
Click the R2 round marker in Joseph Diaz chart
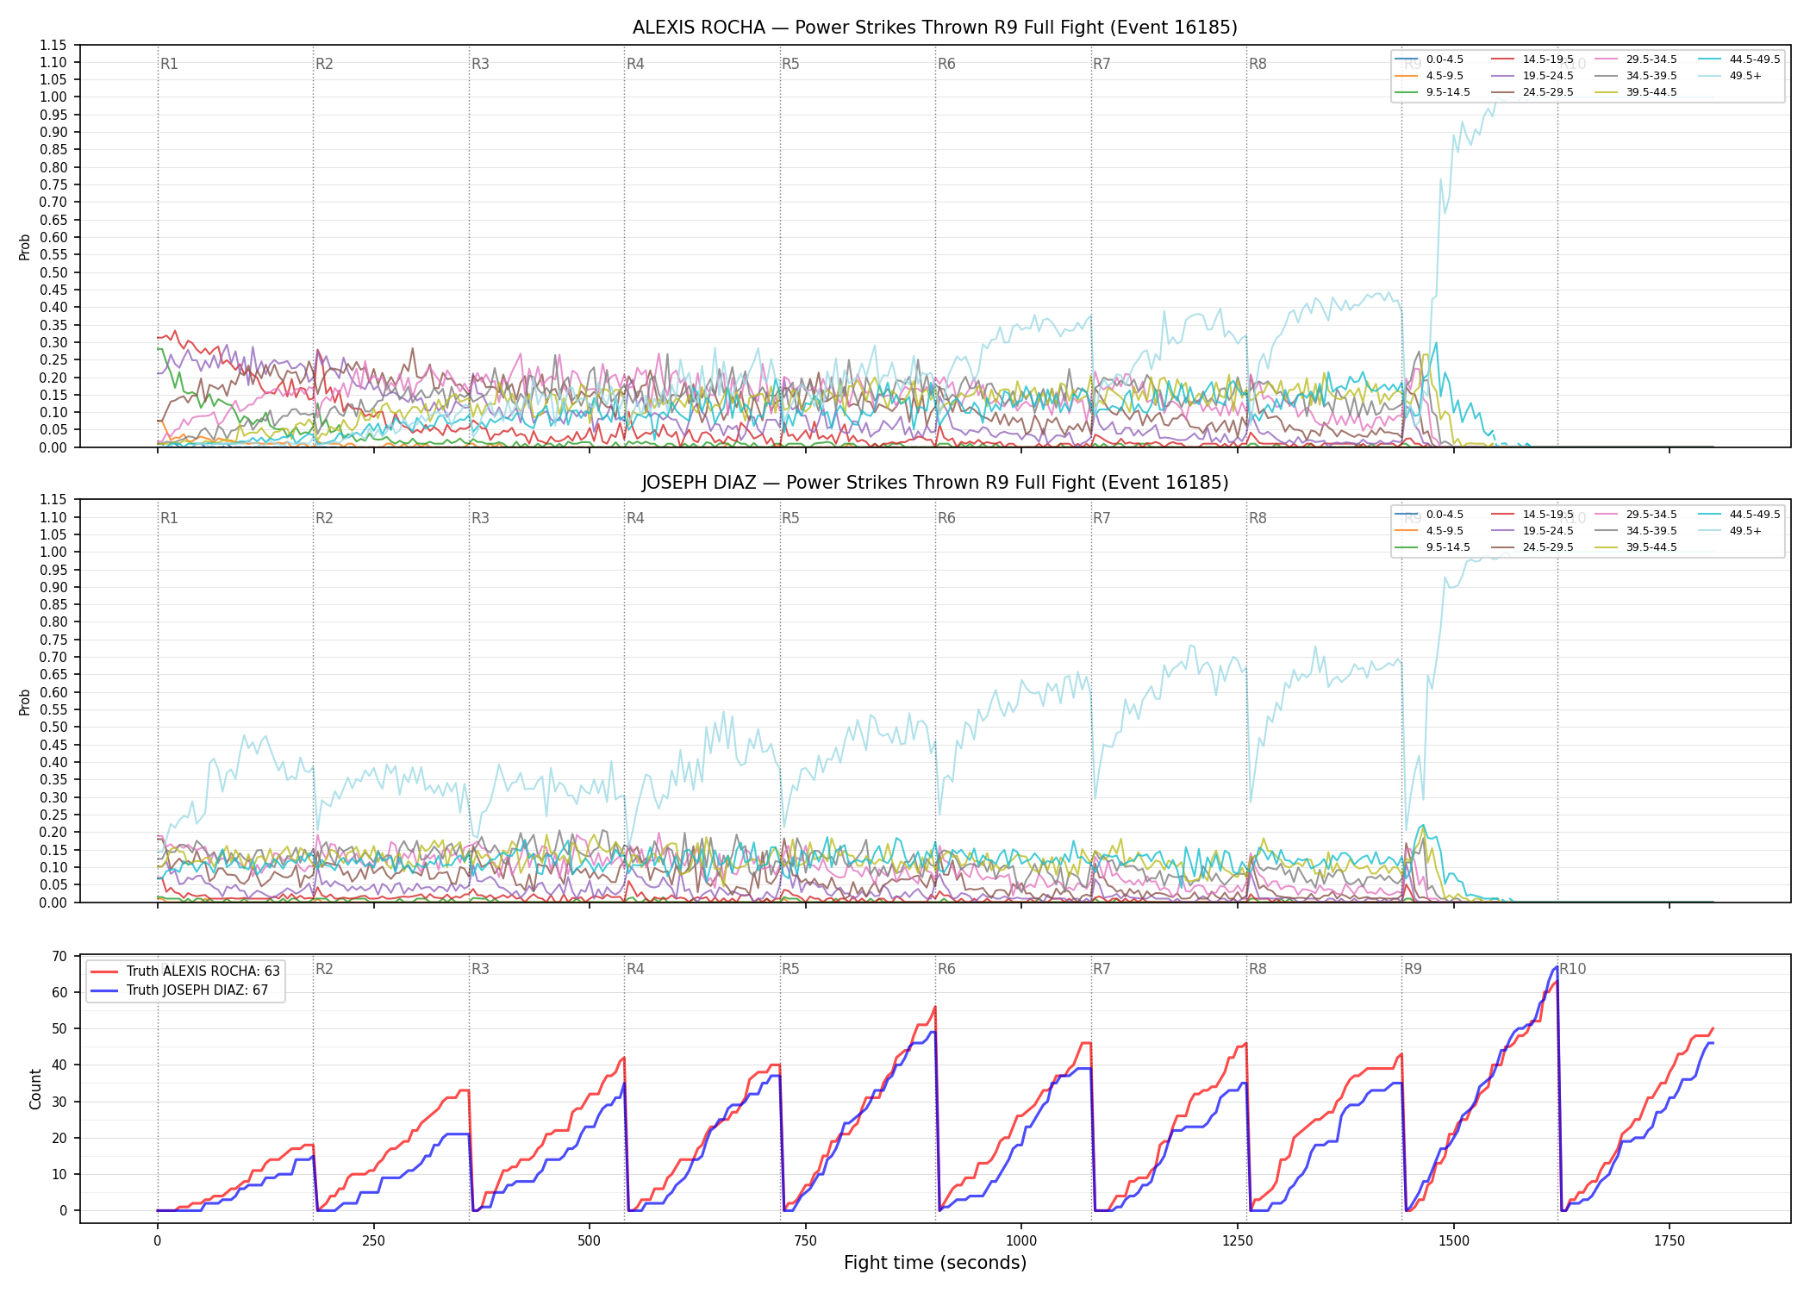tap(324, 518)
